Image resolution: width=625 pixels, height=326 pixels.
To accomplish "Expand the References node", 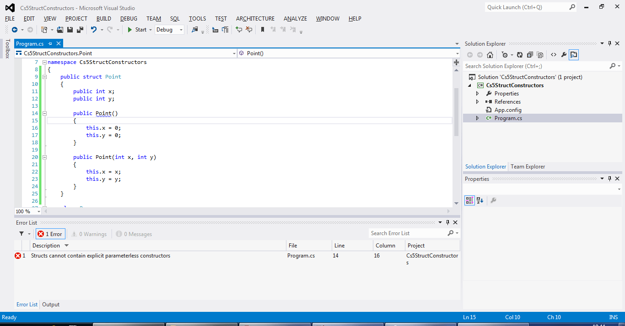I will pyautogui.click(x=477, y=101).
